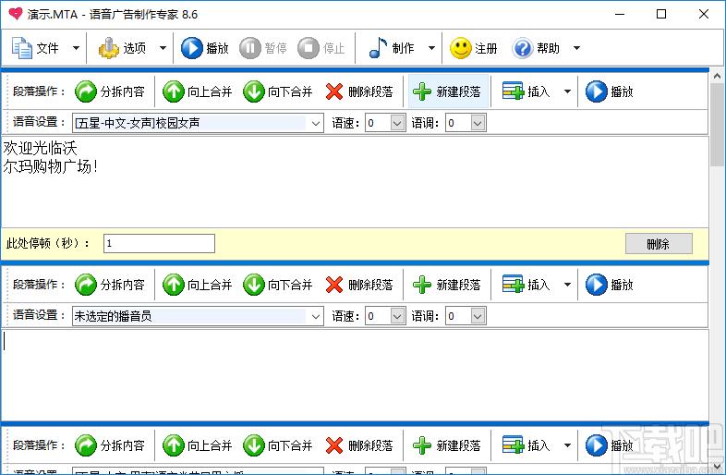Expand 插入 arrow in third paragraph toolbar
This screenshot has height=475, width=726.
567,445
